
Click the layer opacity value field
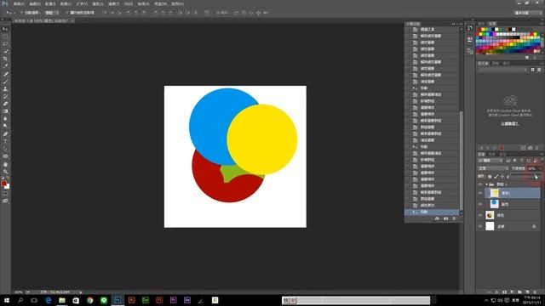point(532,168)
